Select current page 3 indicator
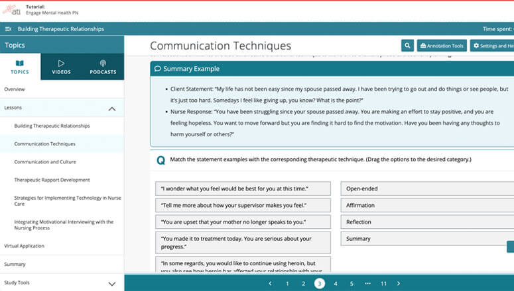Screen dimensions: 514x291 pyautogui.click(x=320, y=284)
